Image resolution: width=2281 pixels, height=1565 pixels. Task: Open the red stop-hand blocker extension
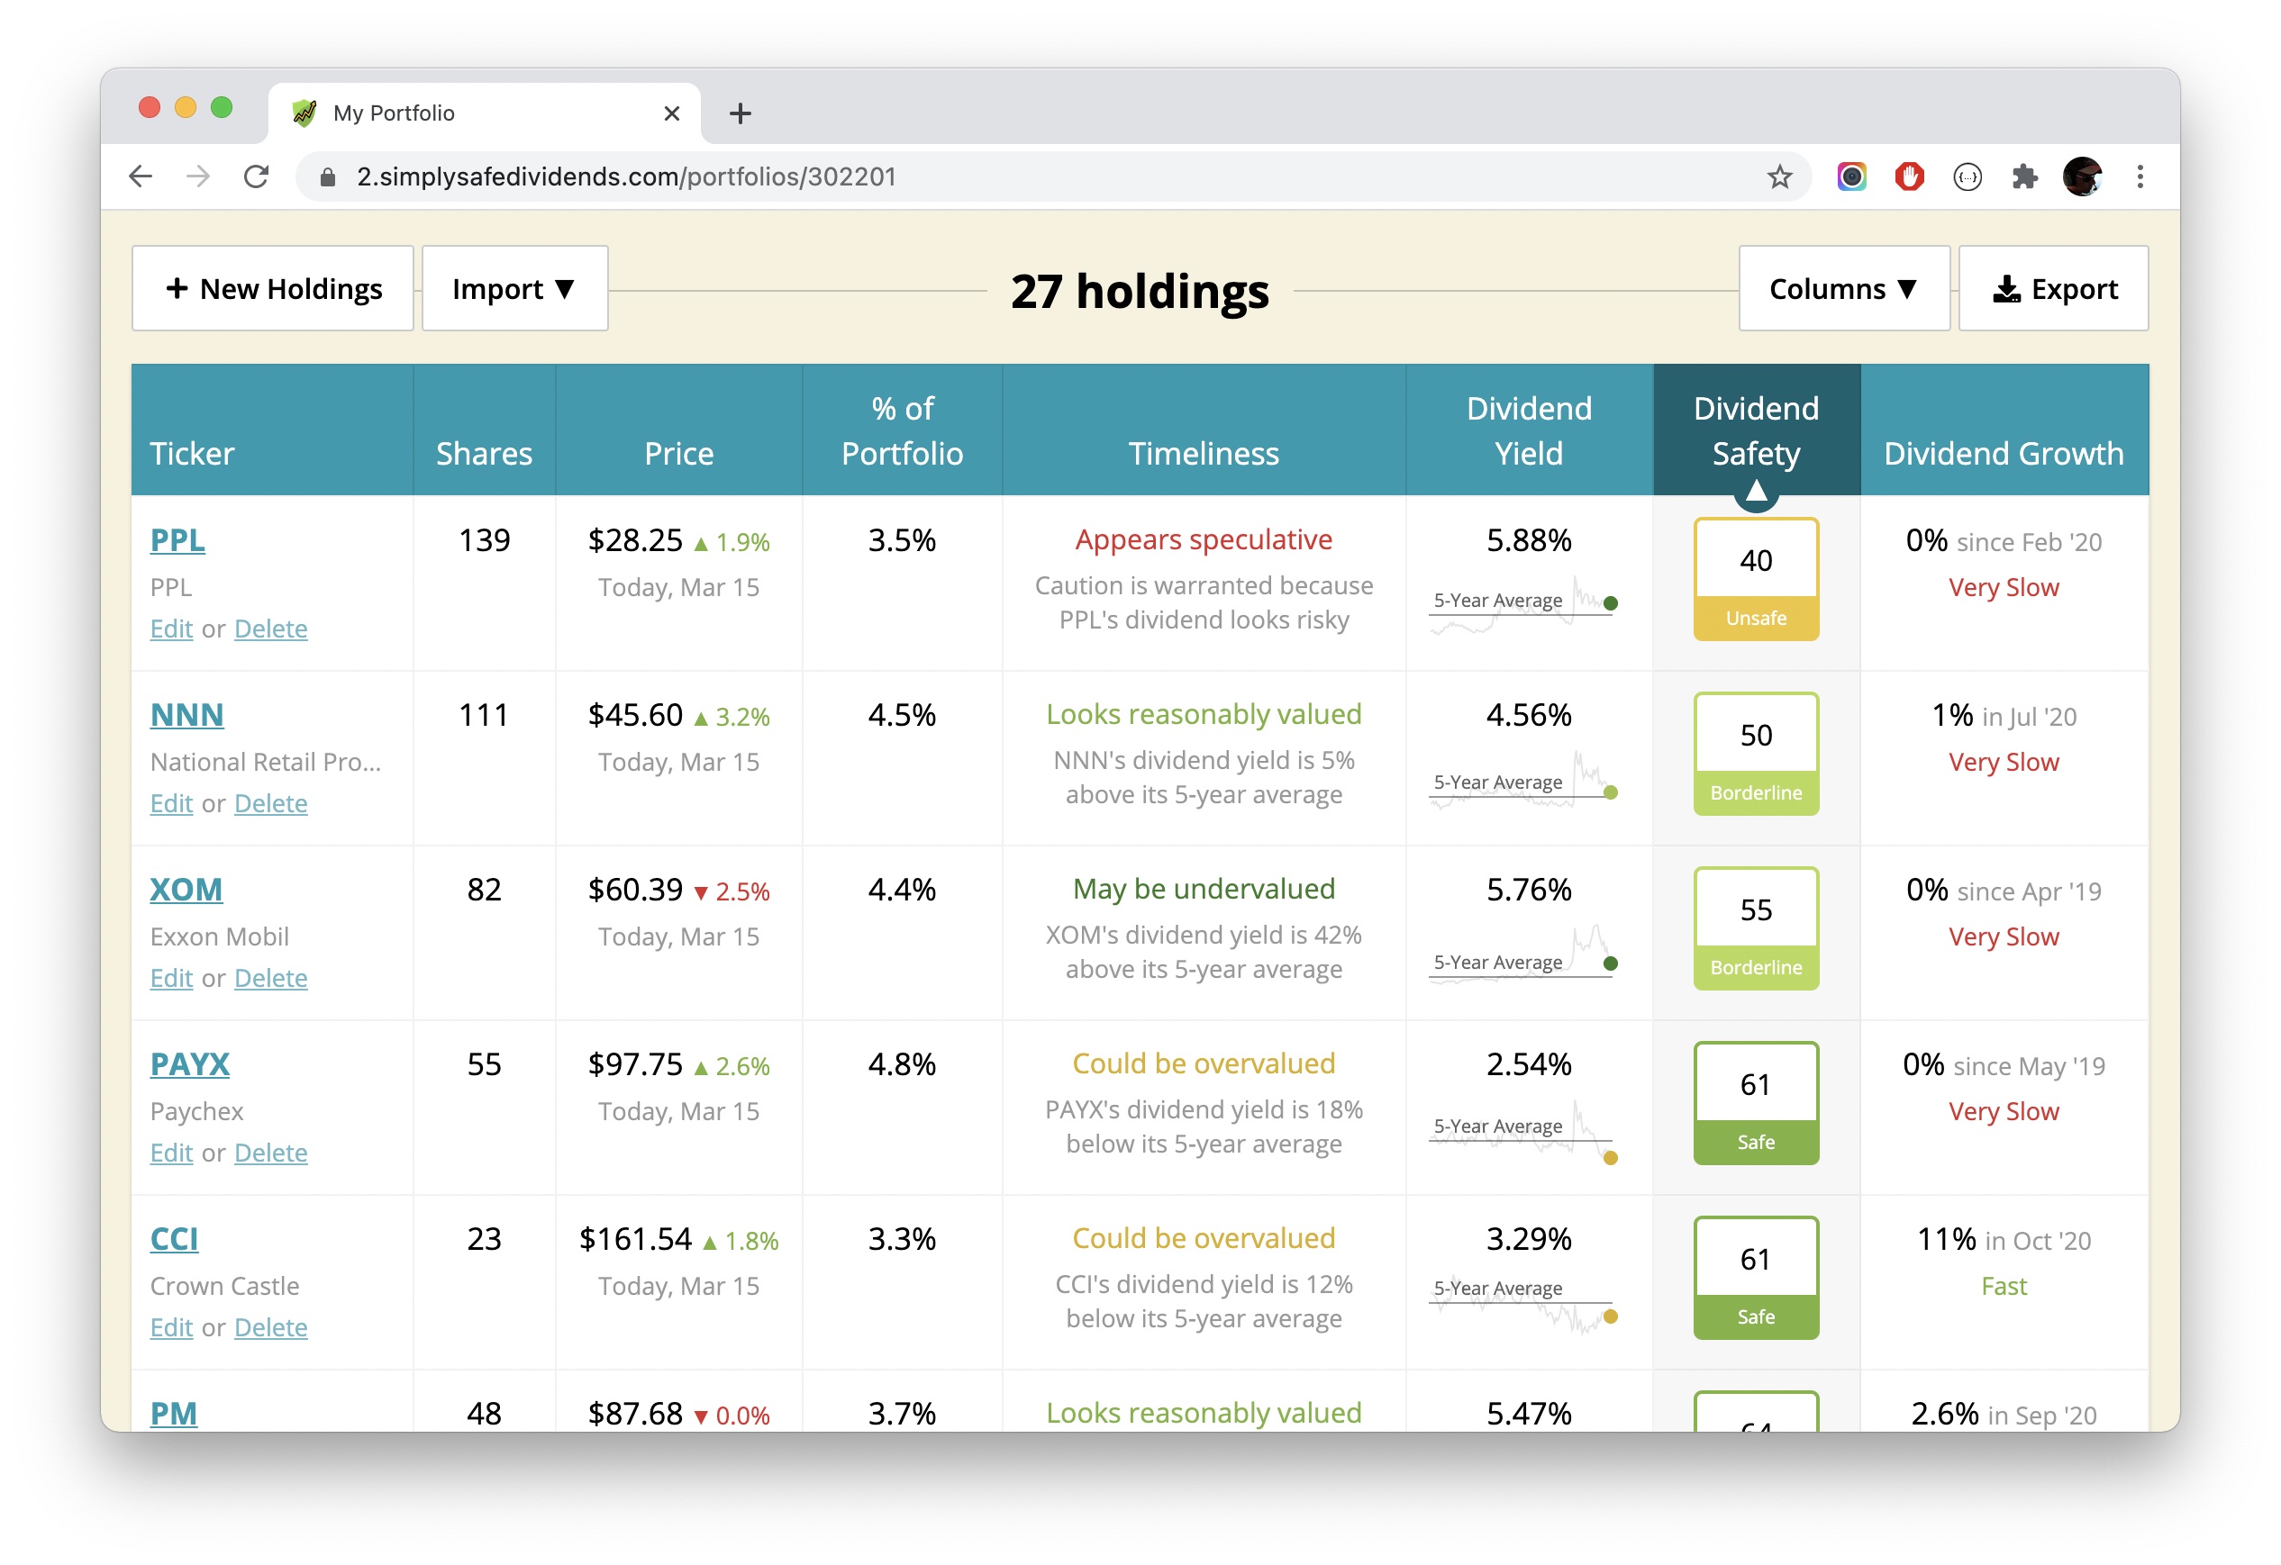coord(1909,176)
